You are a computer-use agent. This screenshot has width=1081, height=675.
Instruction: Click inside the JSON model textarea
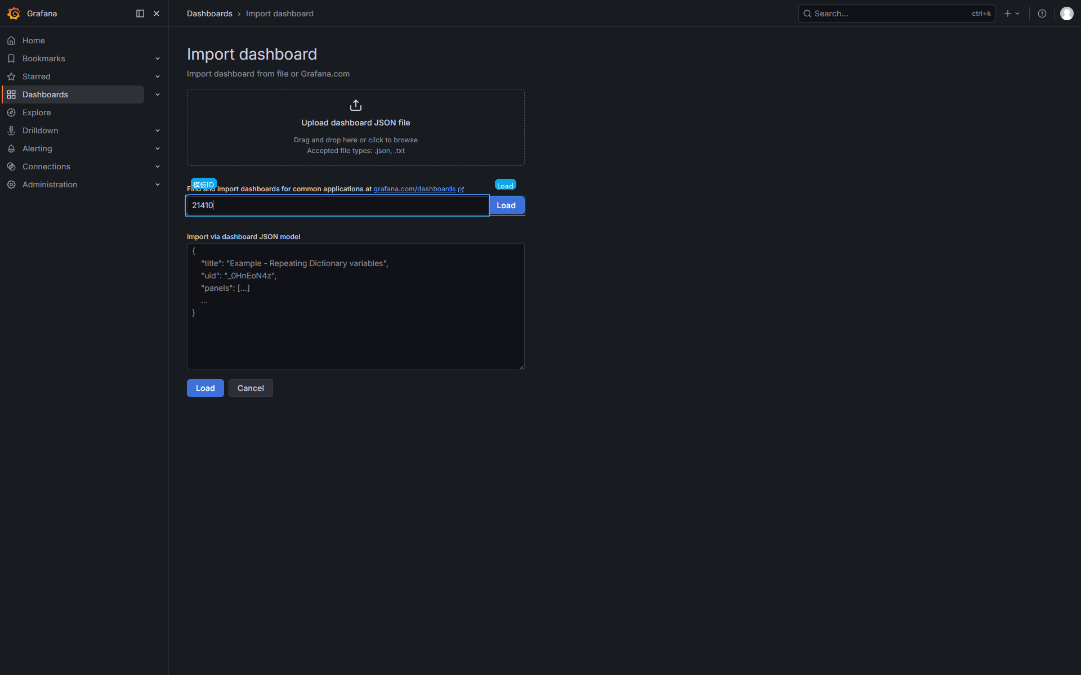pyautogui.click(x=356, y=307)
